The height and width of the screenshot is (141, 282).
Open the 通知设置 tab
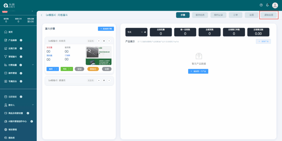click(269, 15)
